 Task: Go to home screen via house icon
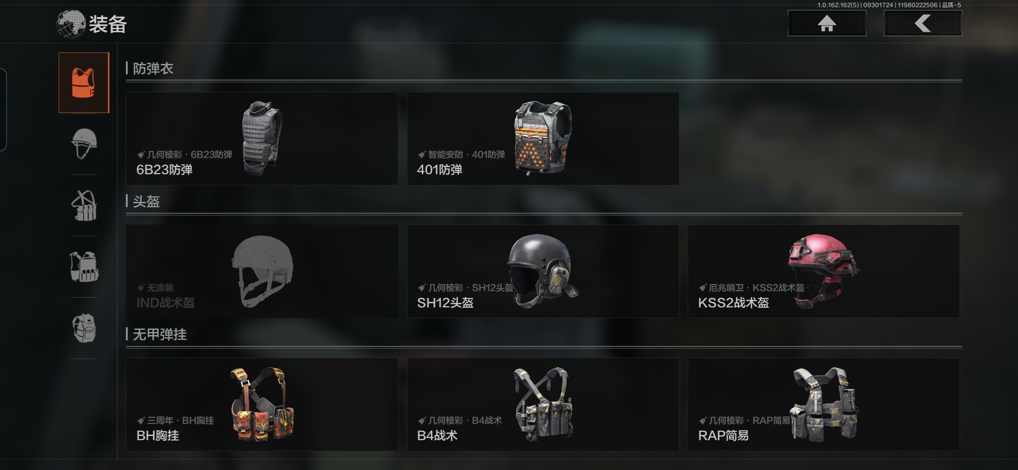(x=827, y=23)
